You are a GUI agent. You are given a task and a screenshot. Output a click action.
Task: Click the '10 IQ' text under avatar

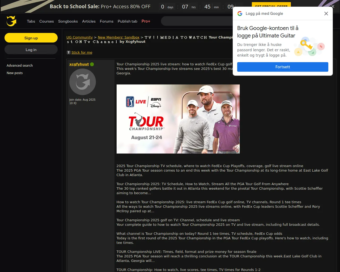pyautogui.click(x=73, y=103)
